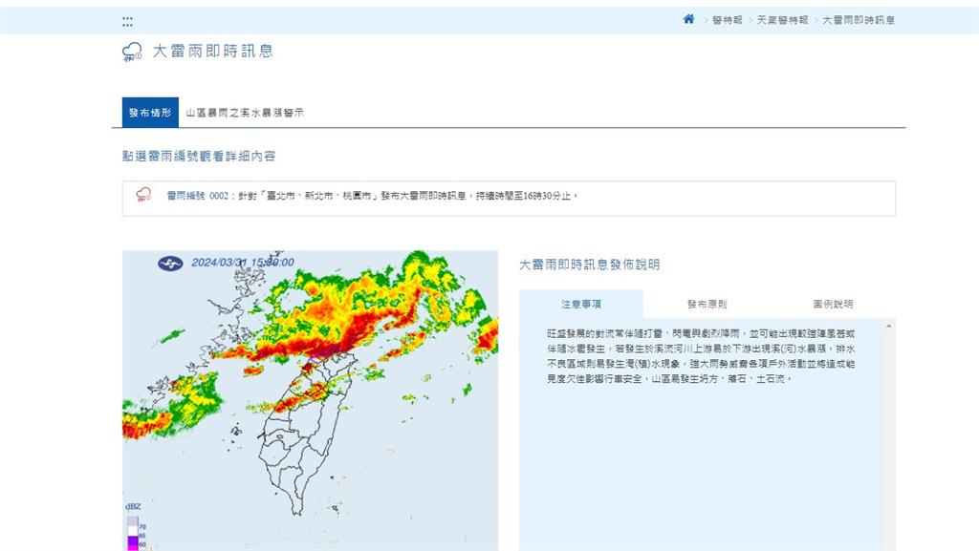Click the notice paragraph starting with 旺盛發展的對流
This screenshot has width=979, height=551.
pos(701,356)
